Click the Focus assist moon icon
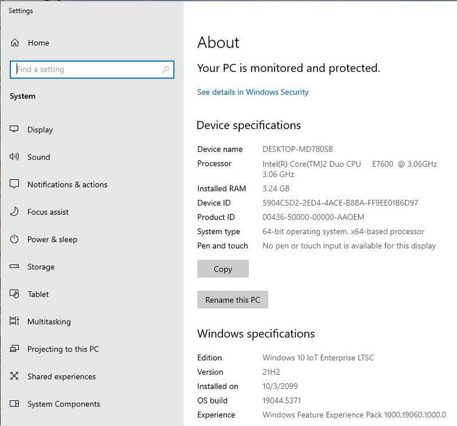 pyautogui.click(x=14, y=211)
